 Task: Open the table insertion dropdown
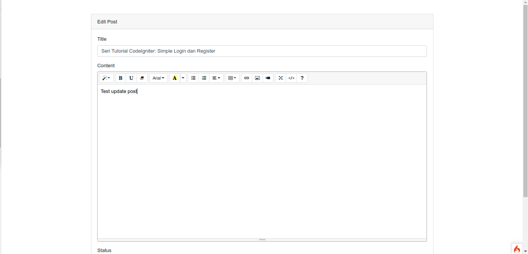232,78
